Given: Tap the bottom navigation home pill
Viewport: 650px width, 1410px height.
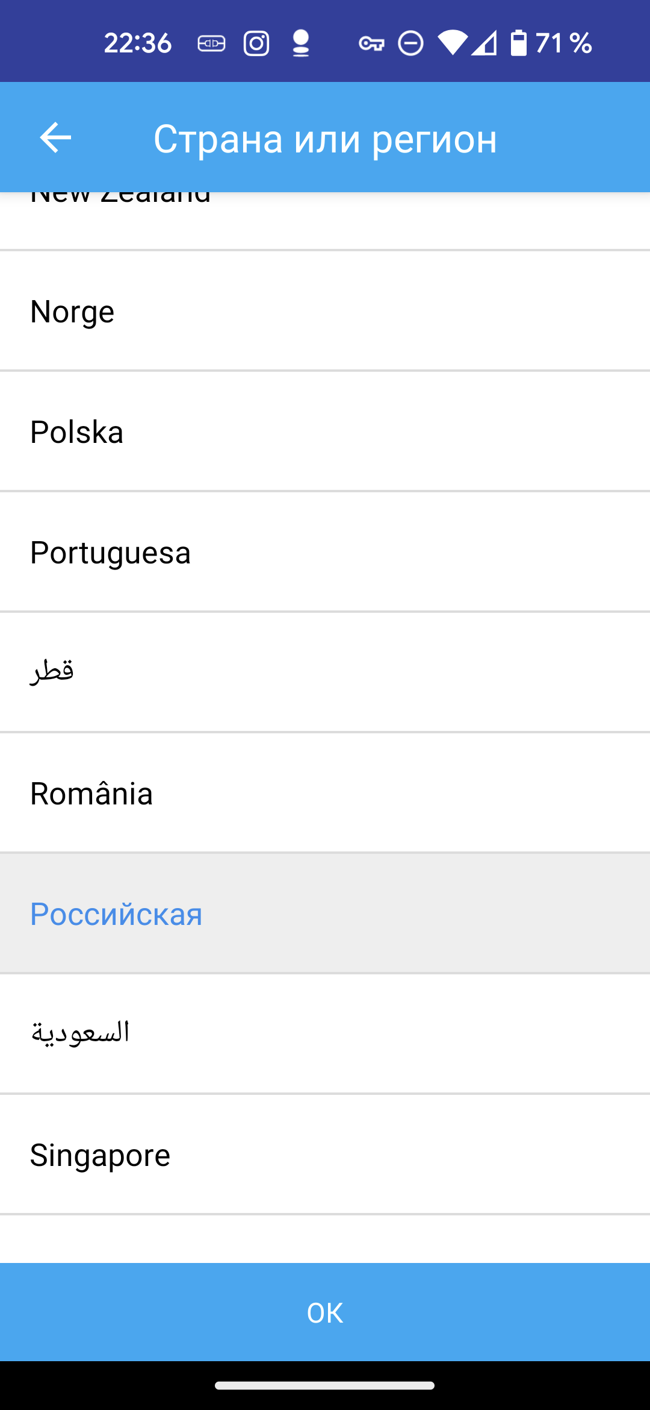Looking at the screenshot, I should (325, 1385).
